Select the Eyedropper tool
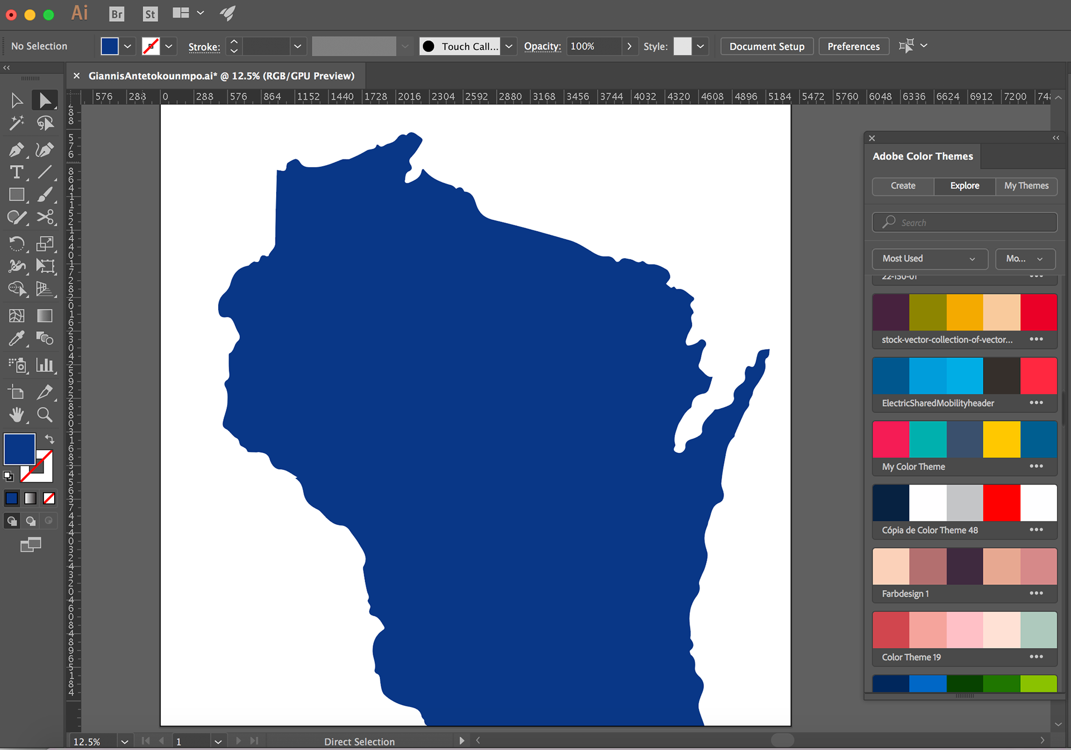 pyautogui.click(x=16, y=338)
